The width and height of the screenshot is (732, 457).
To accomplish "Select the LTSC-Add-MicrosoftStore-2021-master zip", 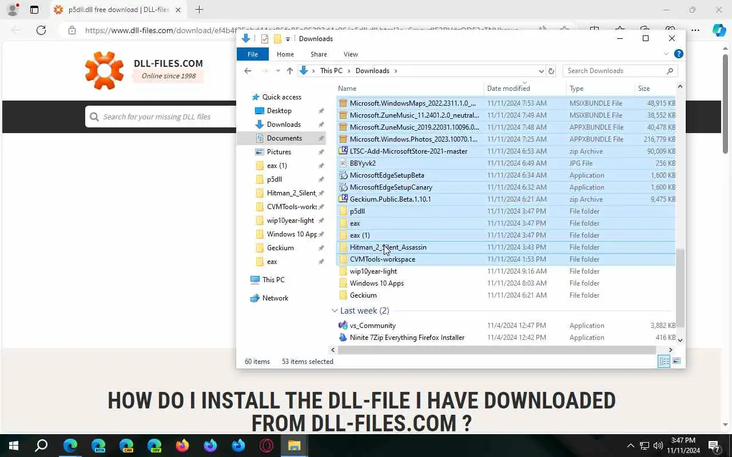I will (x=506, y=151).
